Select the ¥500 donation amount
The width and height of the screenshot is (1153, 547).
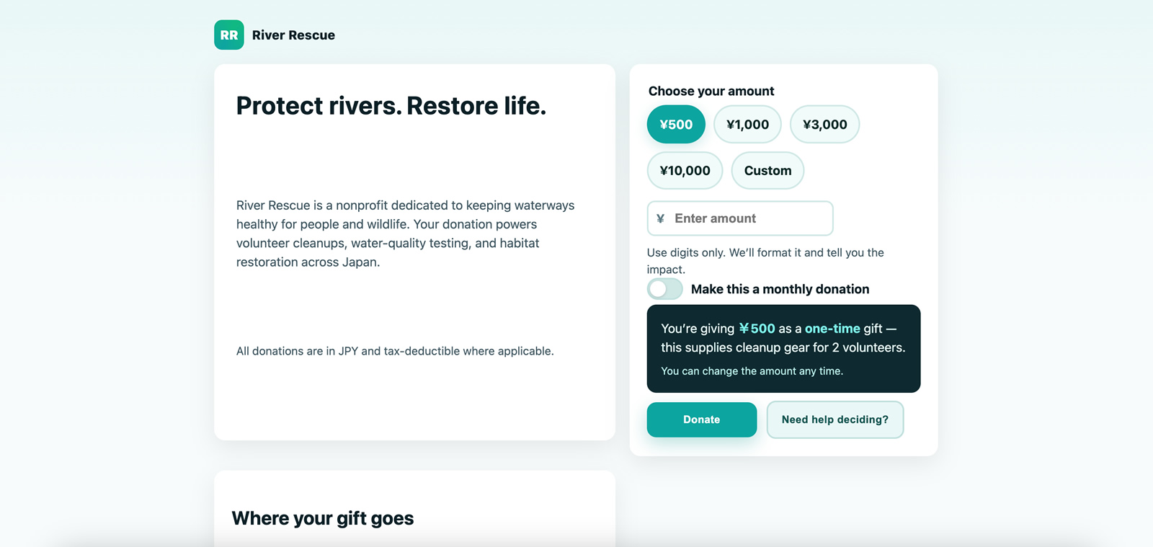click(676, 124)
